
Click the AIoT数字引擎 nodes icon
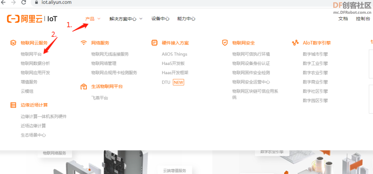coord(295,43)
